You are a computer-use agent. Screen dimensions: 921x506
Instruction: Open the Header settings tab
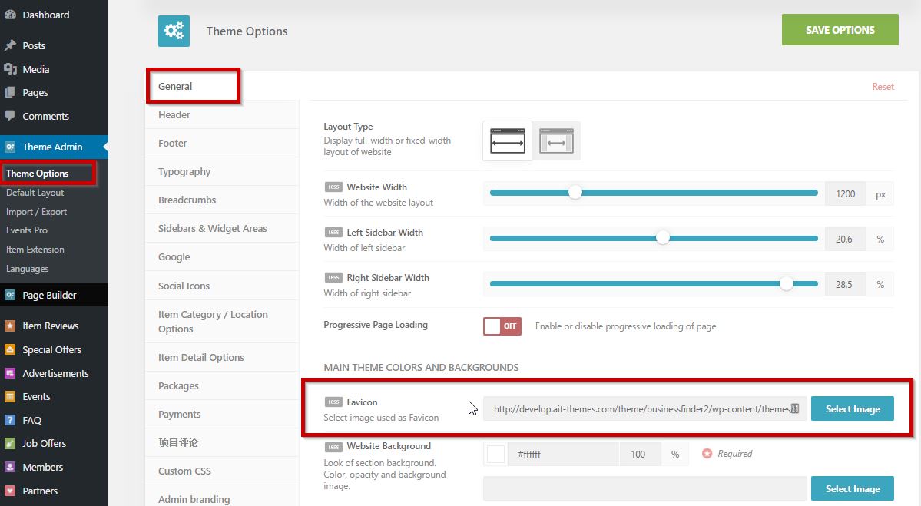pos(174,114)
